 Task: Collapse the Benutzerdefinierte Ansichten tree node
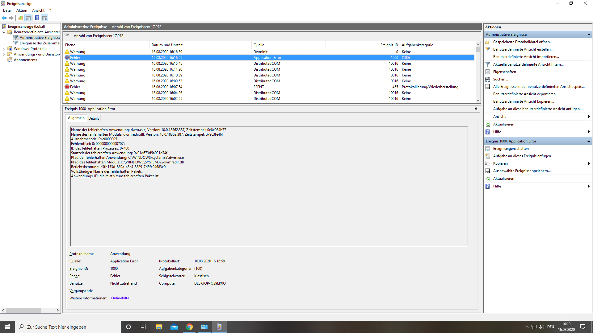(4, 32)
